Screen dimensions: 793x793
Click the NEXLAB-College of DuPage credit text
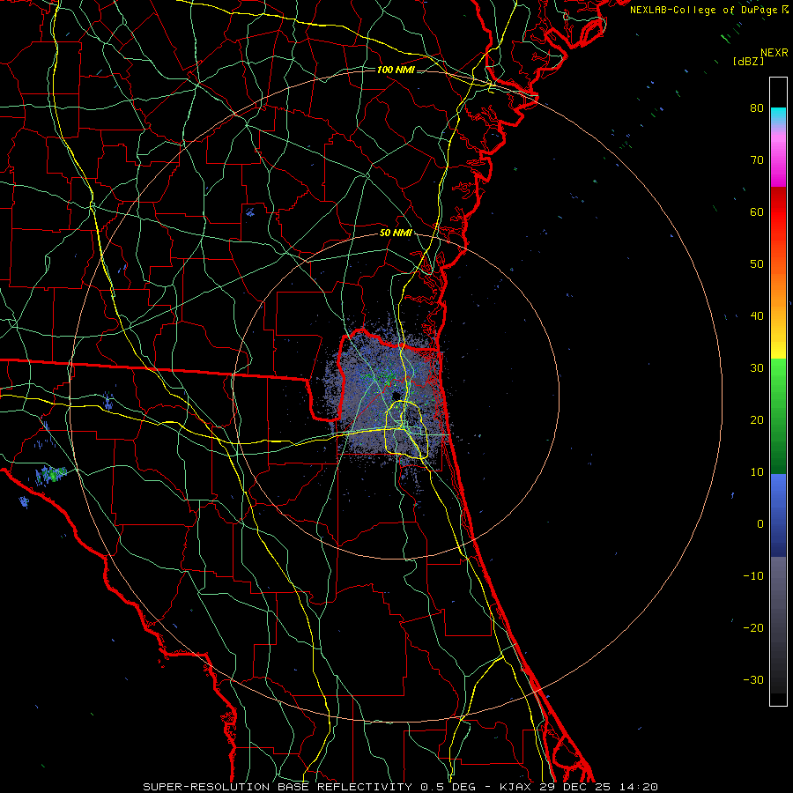(x=708, y=10)
